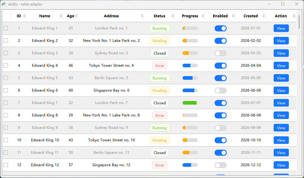Enable the switch in Edward King 3 row
The image size is (304, 178).
coord(220,53)
